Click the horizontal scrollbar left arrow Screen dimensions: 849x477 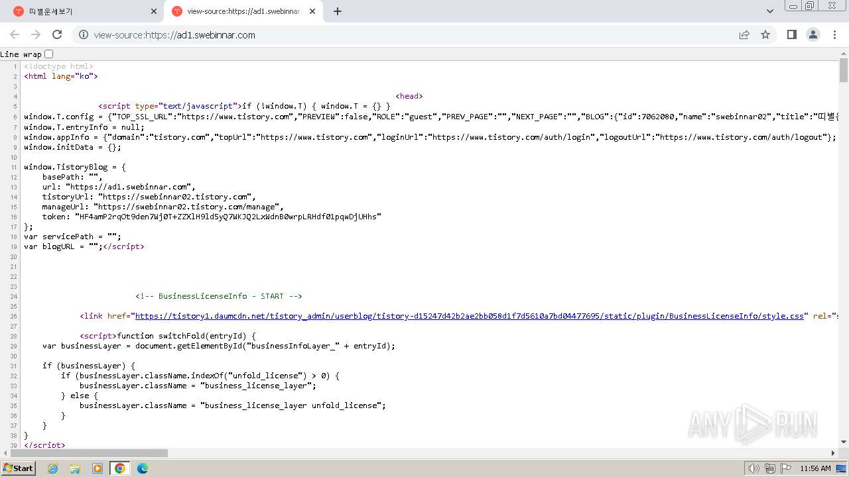click(x=5, y=453)
